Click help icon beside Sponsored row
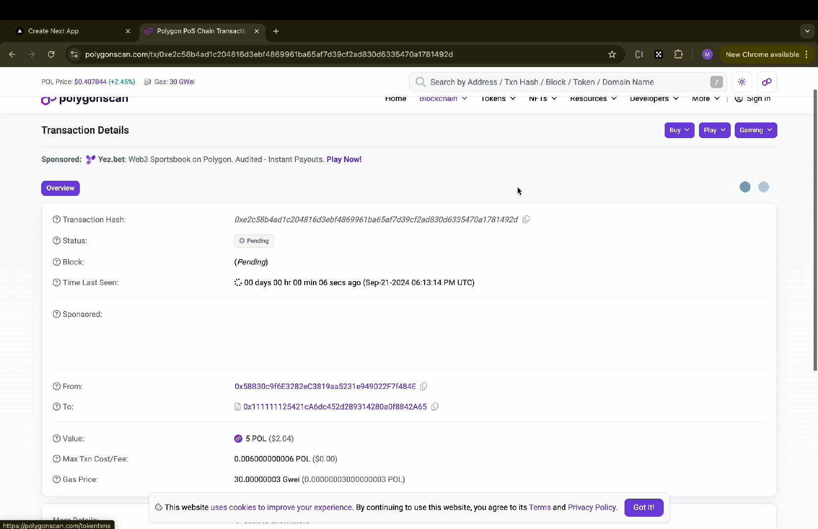Screen dimensions: 818x529 coord(57,314)
